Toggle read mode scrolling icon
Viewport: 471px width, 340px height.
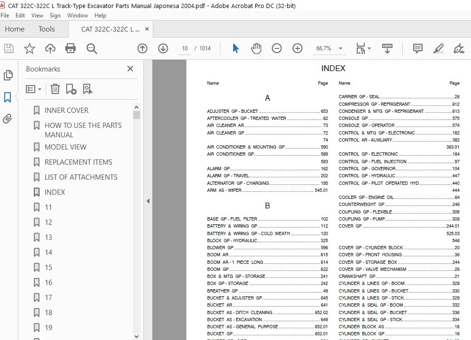click(x=387, y=48)
